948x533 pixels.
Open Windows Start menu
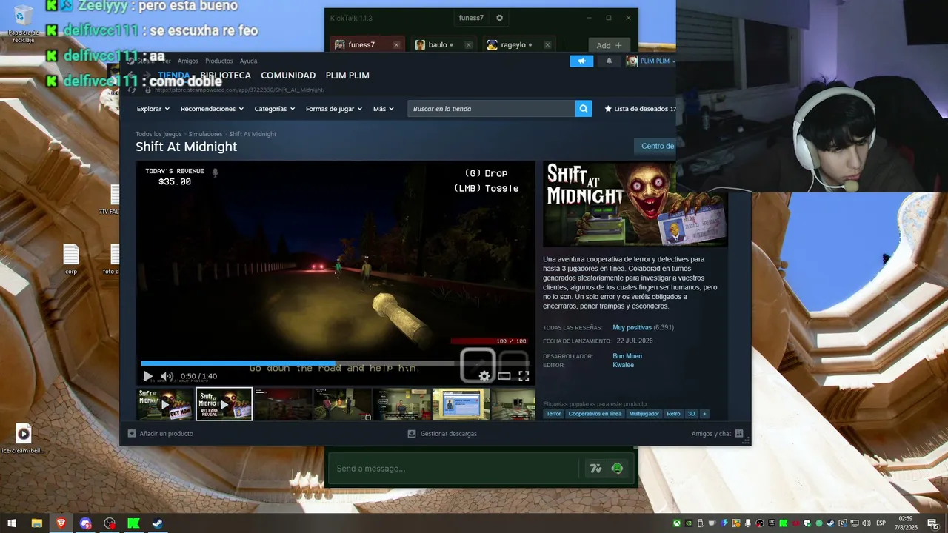[x=12, y=523]
